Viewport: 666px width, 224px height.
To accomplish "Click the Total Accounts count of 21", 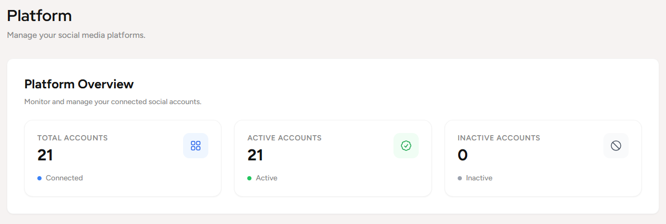I will pyautogui.click(x=45, y=155).
